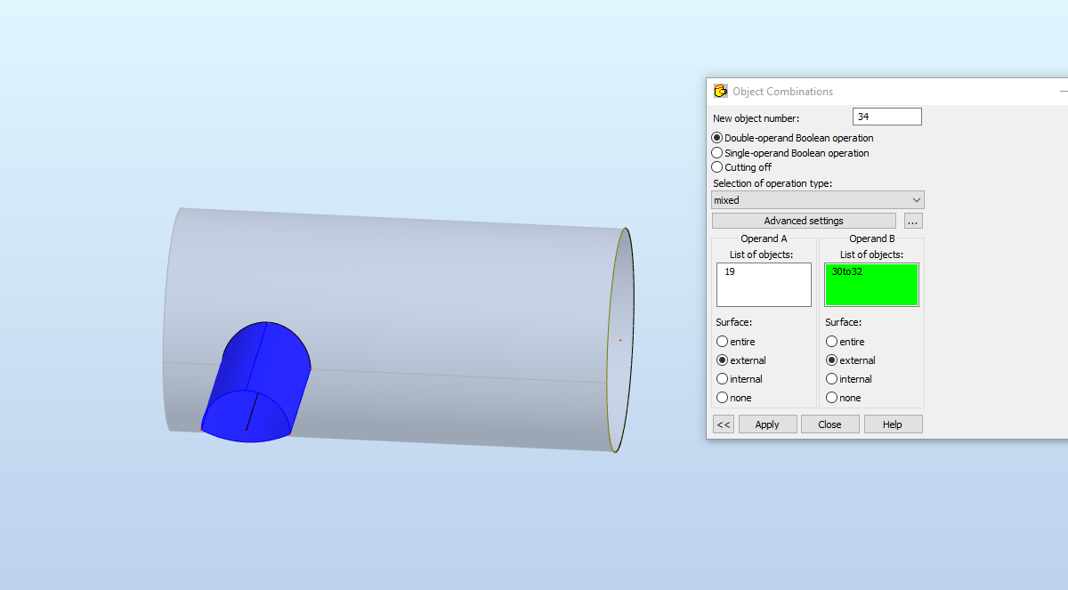Click Operand A list of objects field
Screen dimensions: 1068x590
point(764,285)
